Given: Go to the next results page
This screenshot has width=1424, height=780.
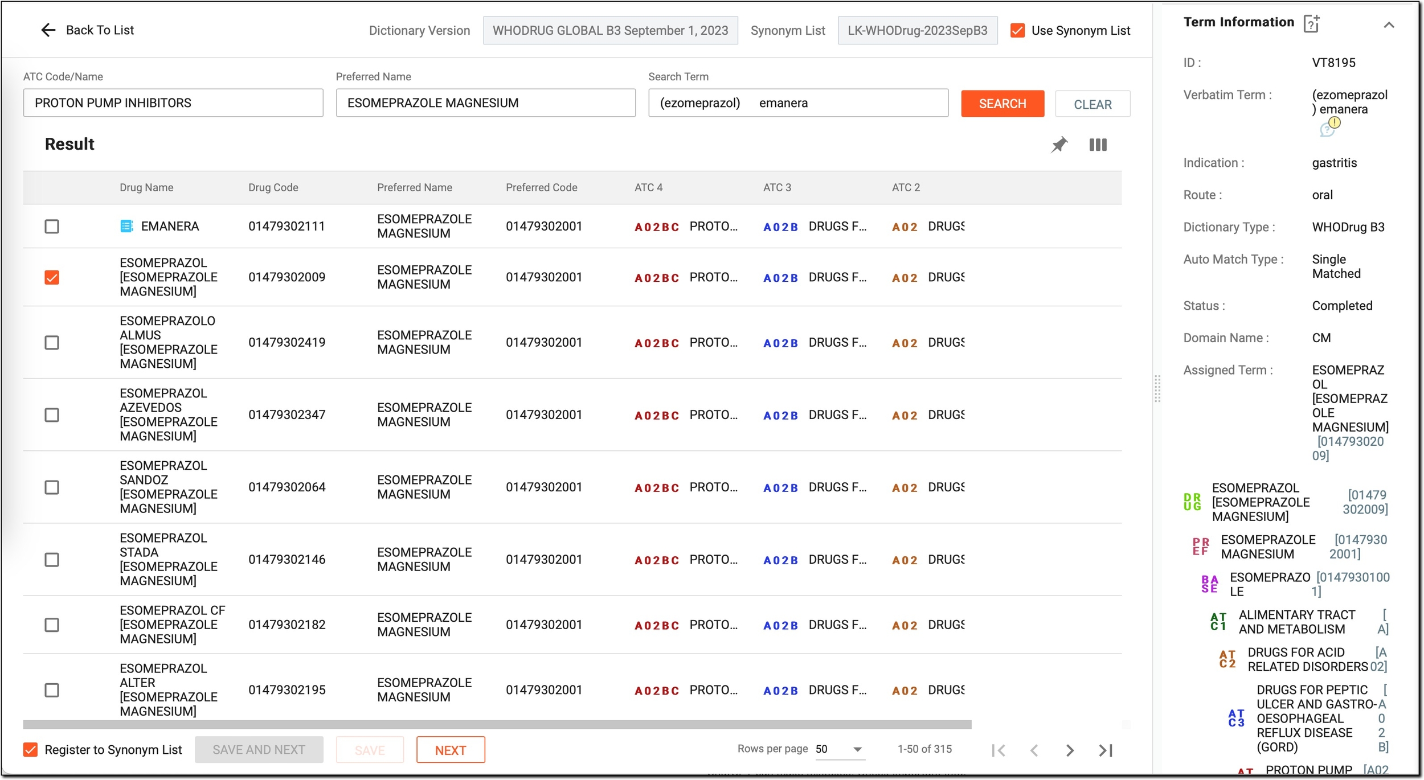Looking at the screenshot, I should point(1070,750).
